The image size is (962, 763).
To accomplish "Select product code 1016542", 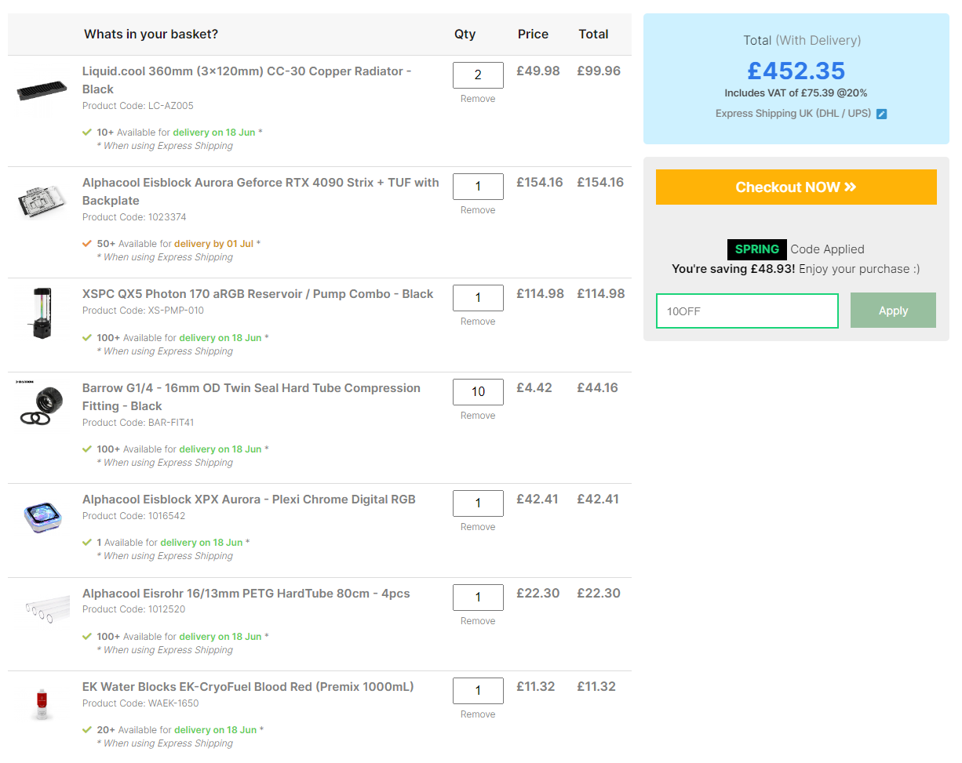I will tap(167, 516).
